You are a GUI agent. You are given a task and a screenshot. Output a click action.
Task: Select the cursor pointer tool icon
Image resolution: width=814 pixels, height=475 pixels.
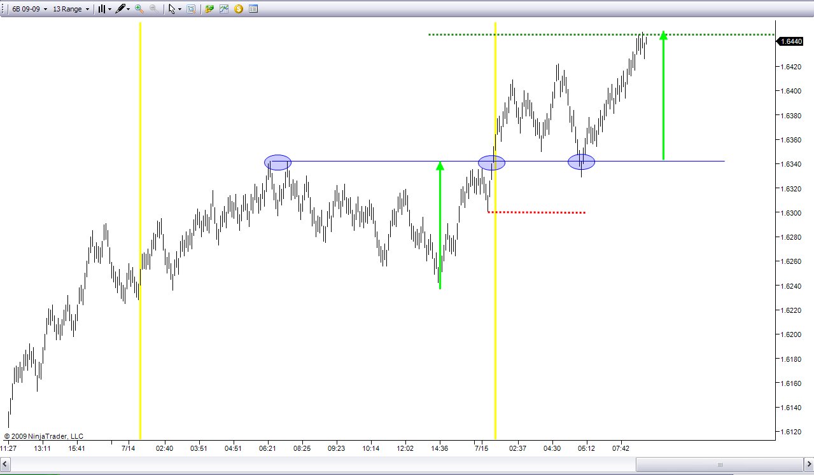pyautogui.click(x=171, y=9)
